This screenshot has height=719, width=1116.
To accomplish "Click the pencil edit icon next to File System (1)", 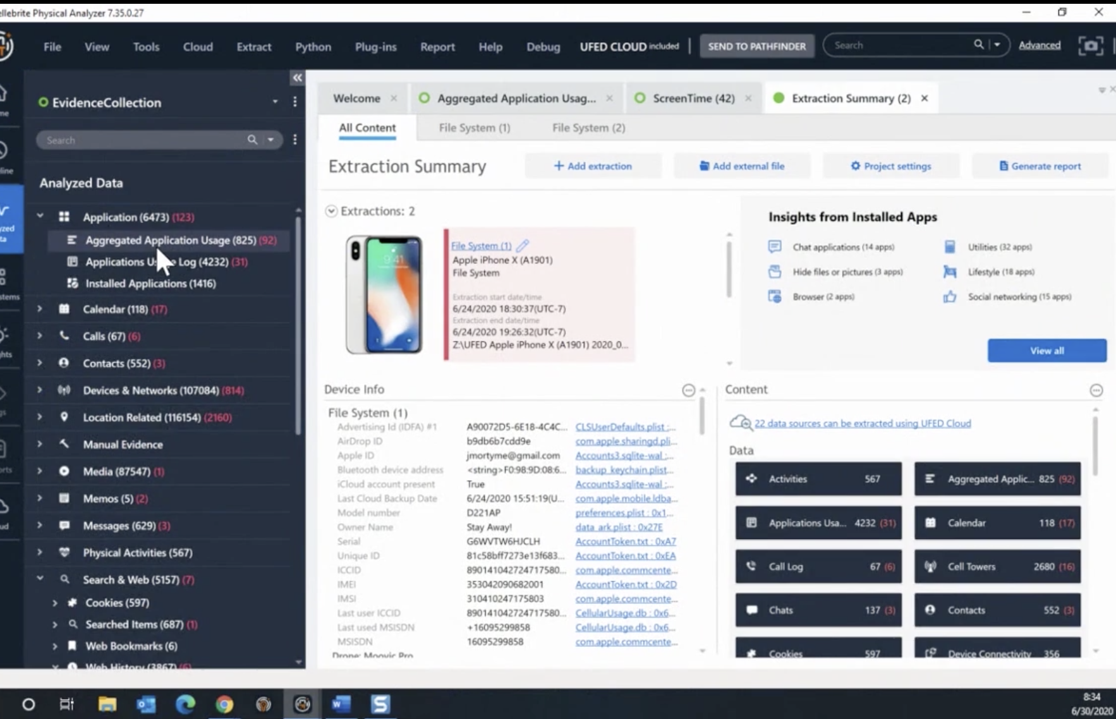I will point(523,245).
